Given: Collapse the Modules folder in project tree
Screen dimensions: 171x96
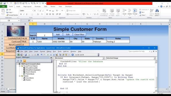Looking at the screenshot, I should 20,76.
